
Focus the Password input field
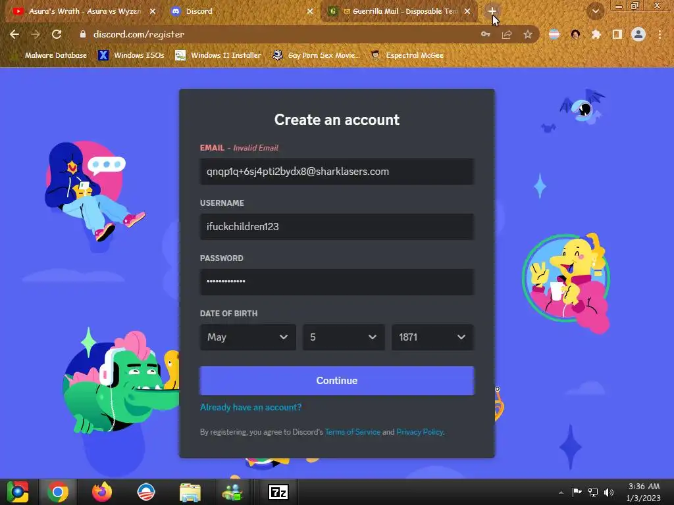337,281
